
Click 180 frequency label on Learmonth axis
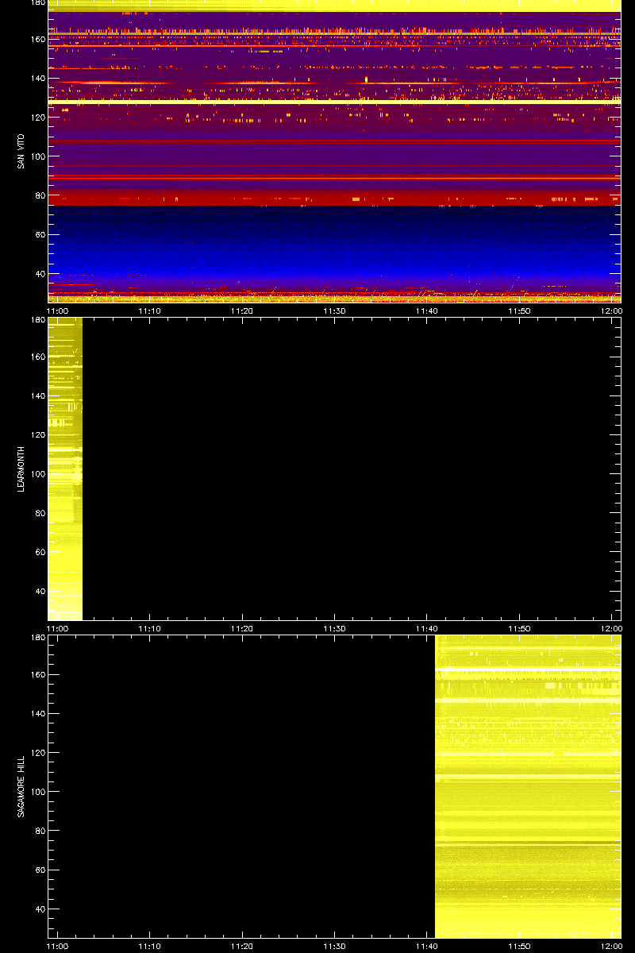tap(37, 320)
